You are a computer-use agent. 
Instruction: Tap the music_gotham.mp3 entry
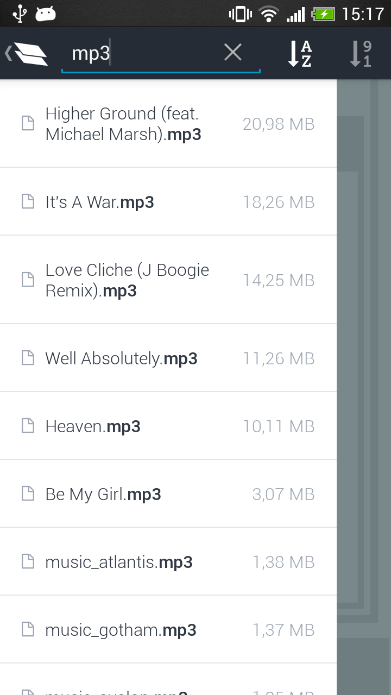[x=121, y=630]
